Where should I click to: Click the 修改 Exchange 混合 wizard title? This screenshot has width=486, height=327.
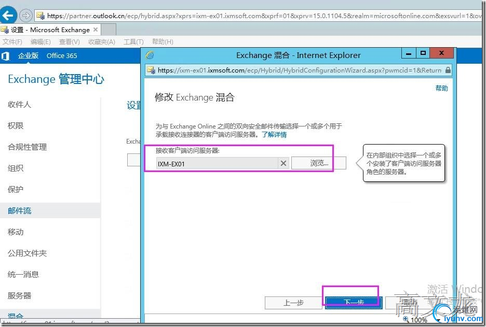pos(195,97)
